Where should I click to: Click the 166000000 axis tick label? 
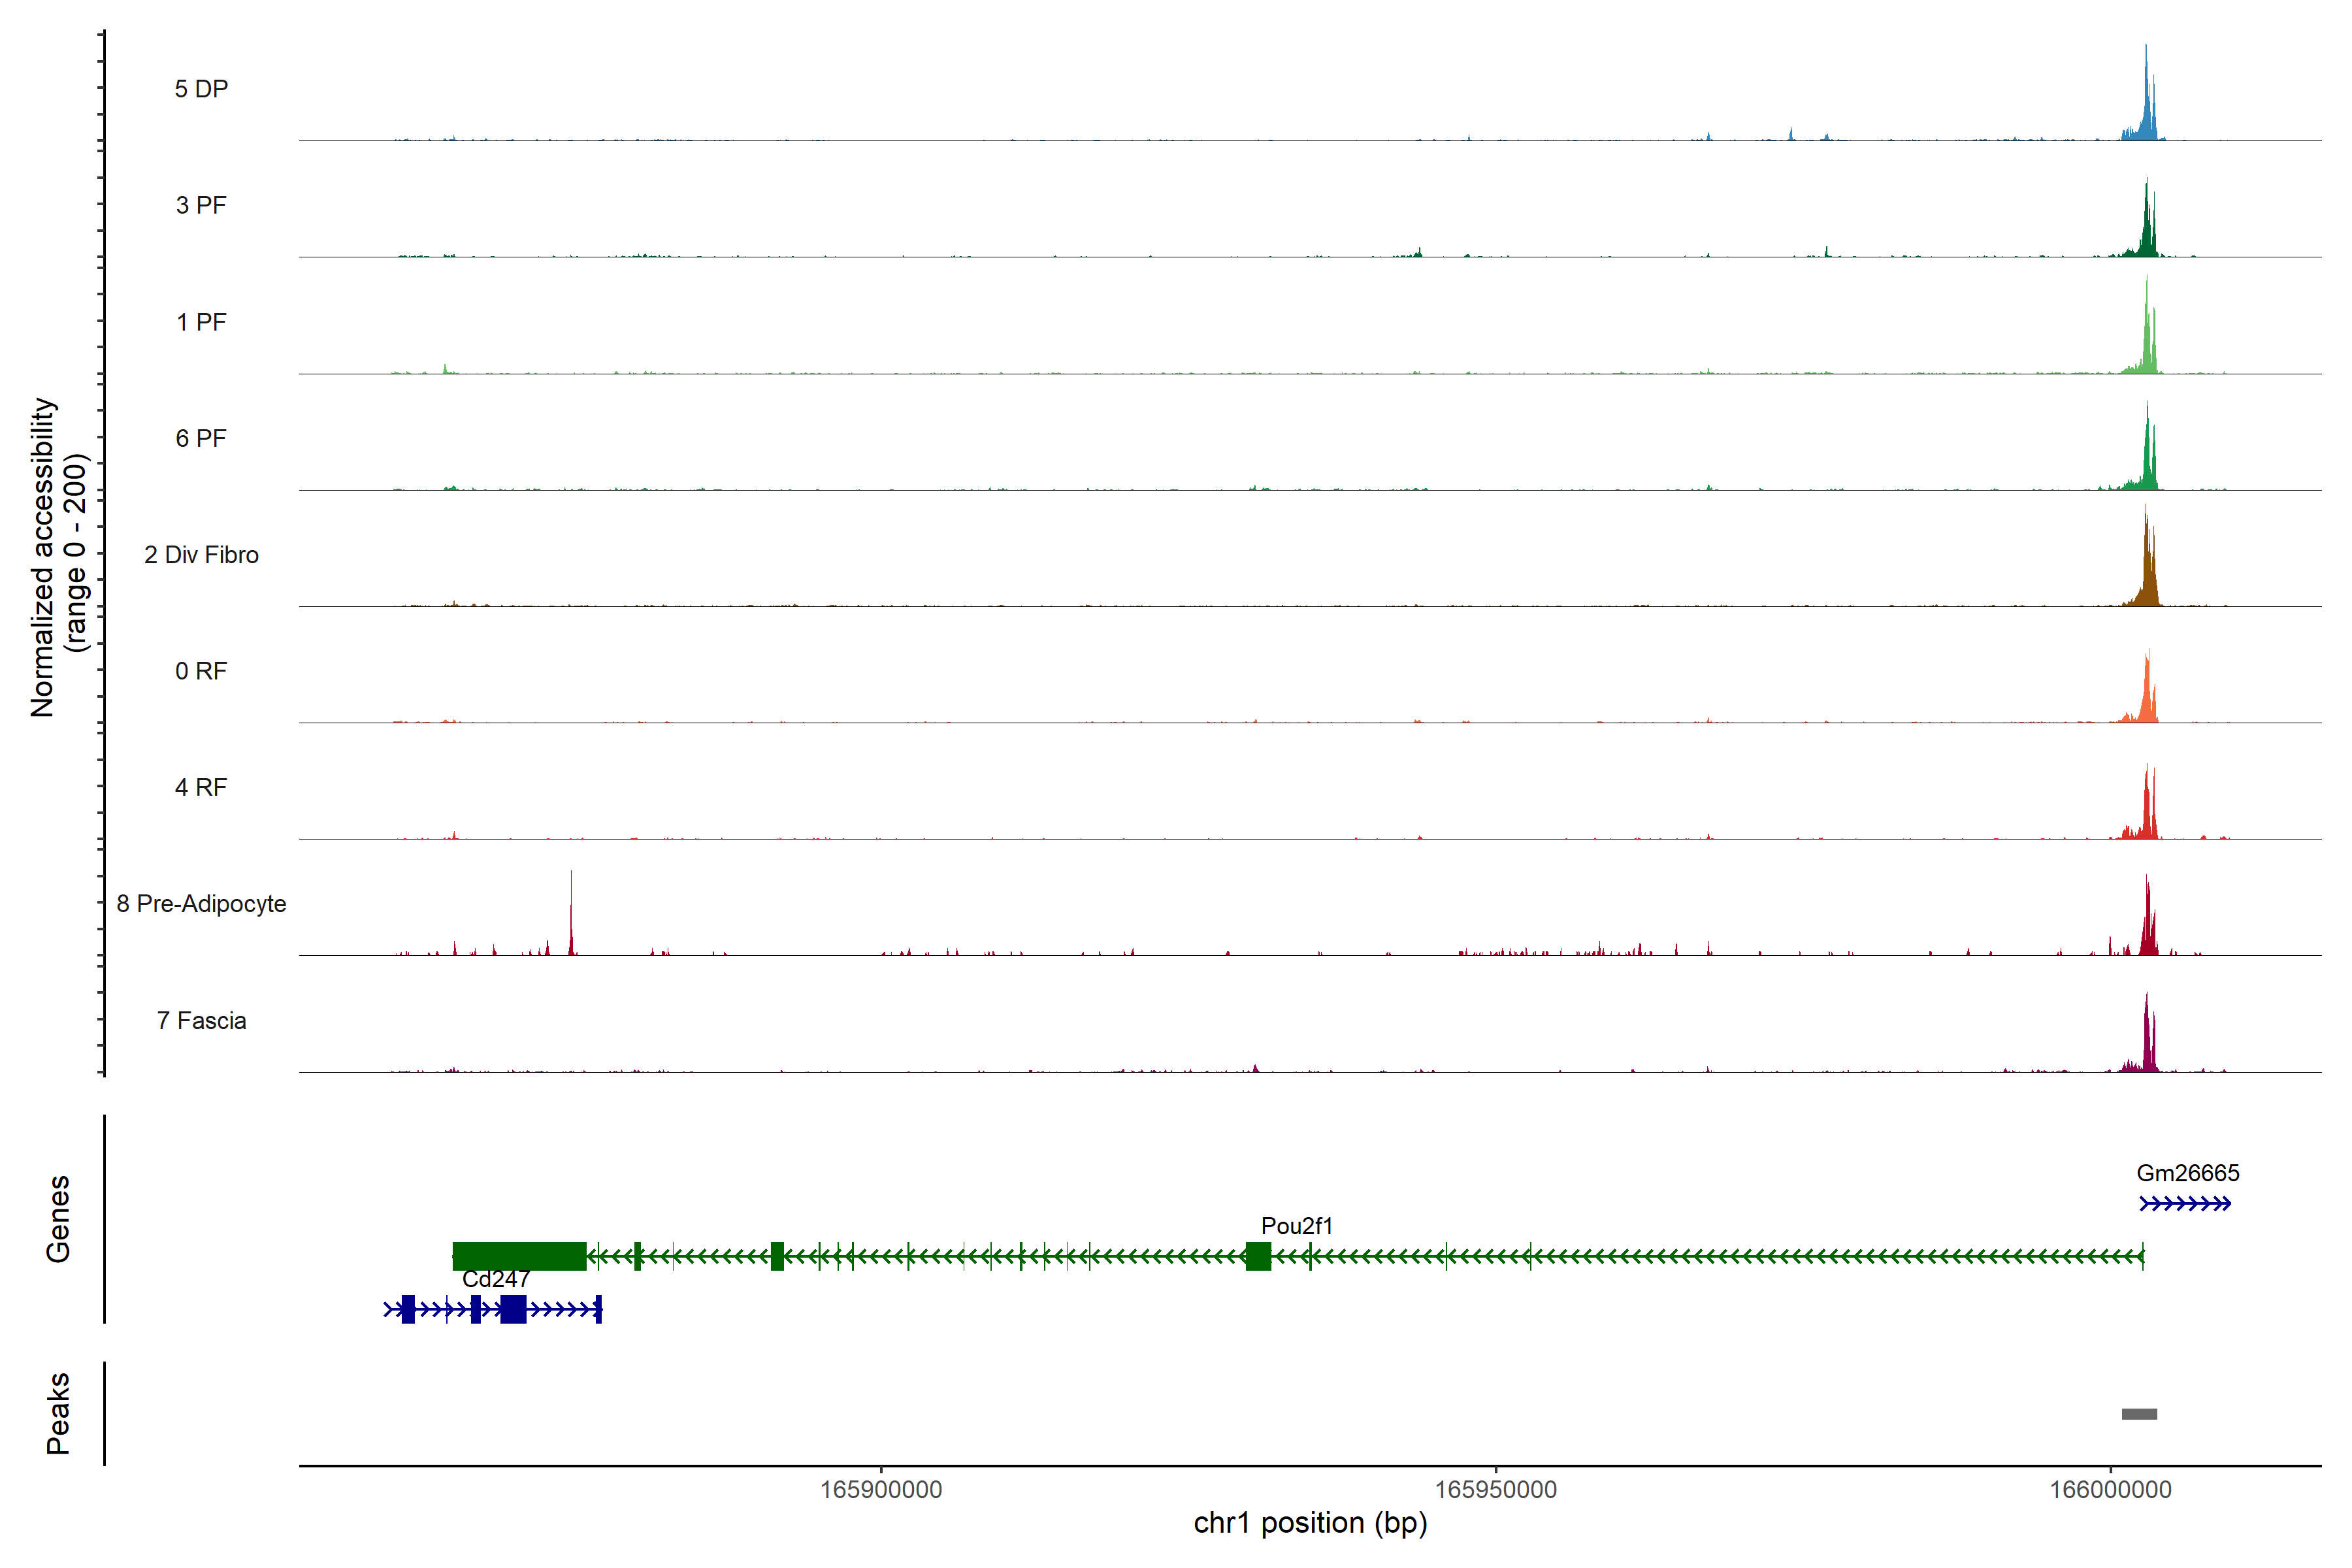pos(2110,1490)
